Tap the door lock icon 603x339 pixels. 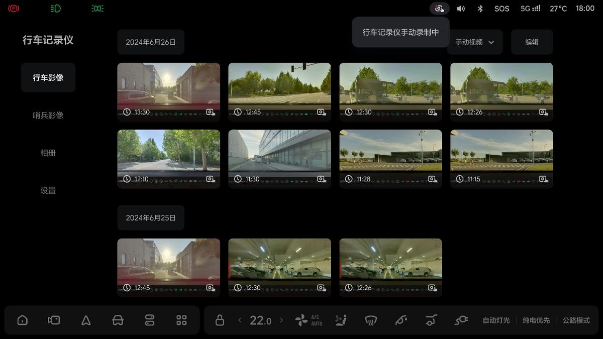tap(220, 320)
